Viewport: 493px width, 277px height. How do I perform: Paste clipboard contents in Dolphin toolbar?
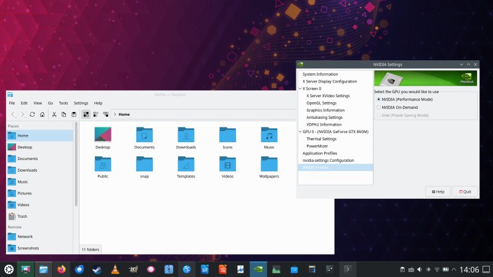pyautogui.click(x=74, y=114)
